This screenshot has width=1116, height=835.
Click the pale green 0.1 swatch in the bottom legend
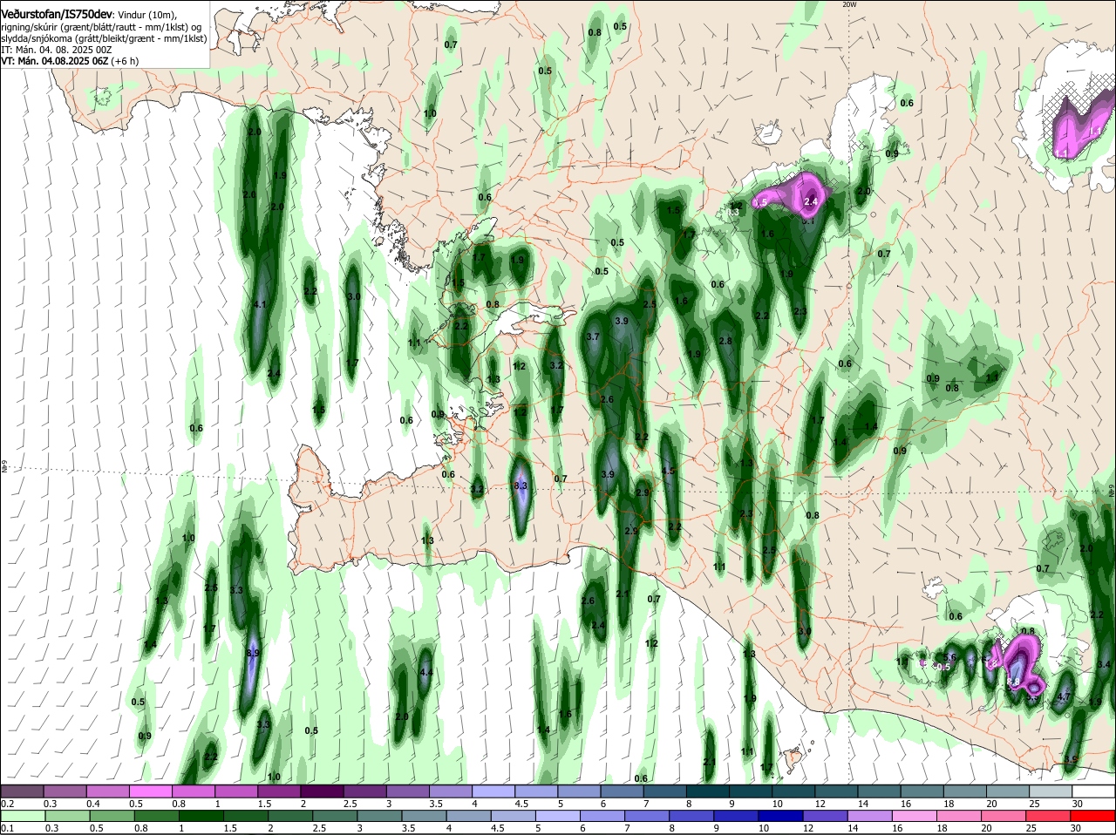pyautogui.click(x=22, y=816)
